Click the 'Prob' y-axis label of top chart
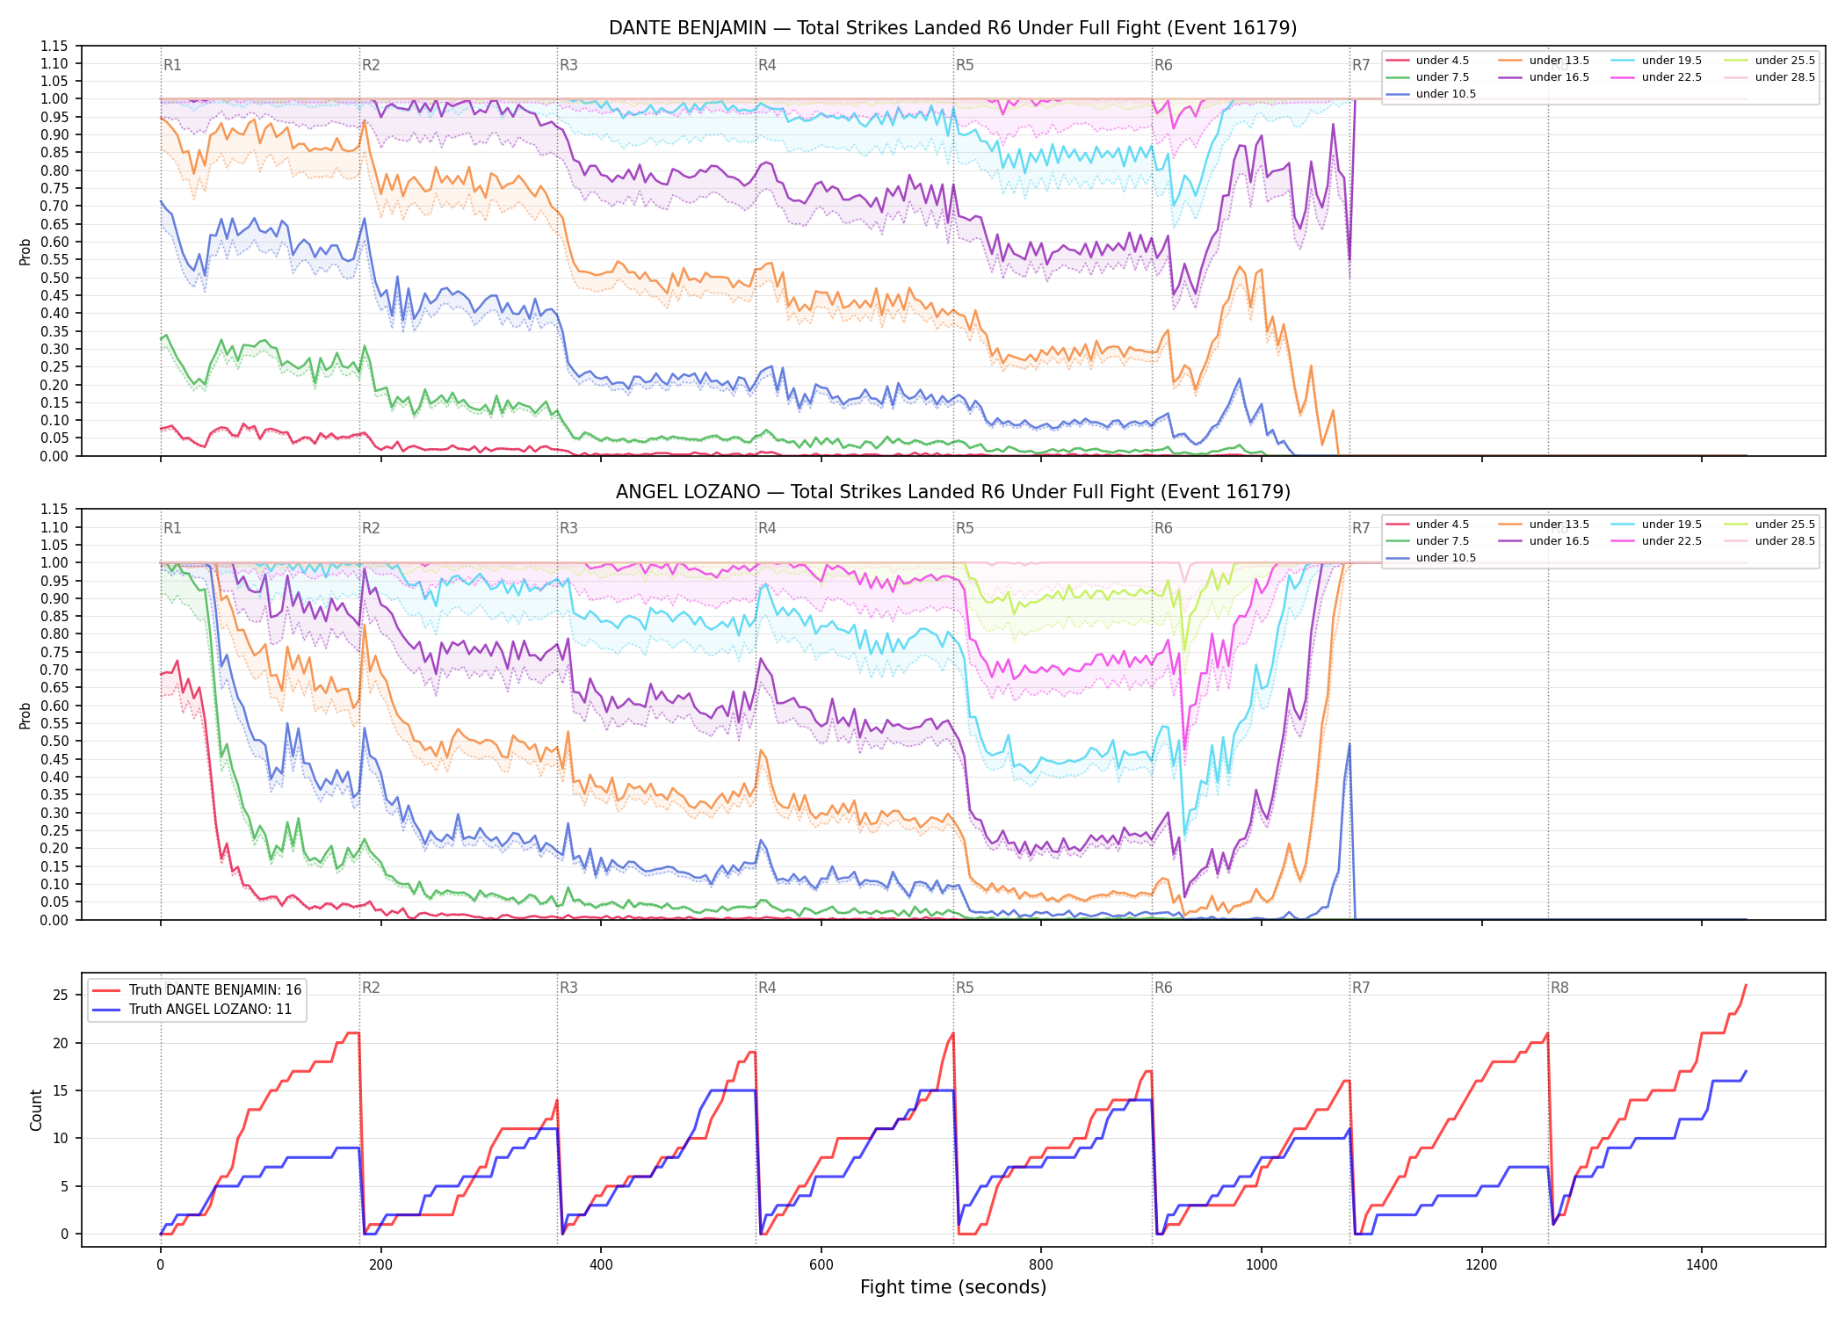 click(x=25, y=251)
